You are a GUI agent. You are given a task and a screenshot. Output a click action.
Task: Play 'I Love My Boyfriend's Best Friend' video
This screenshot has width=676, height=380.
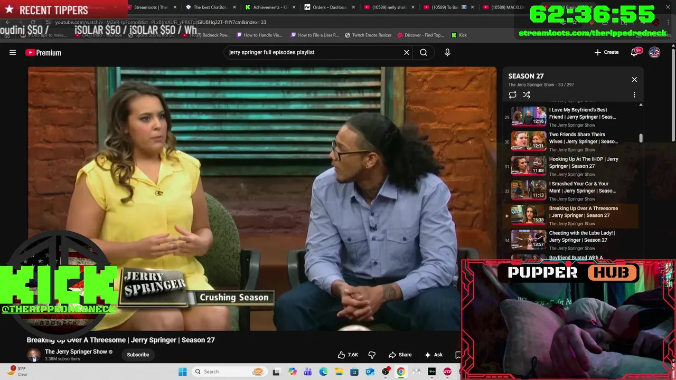click(572, 117)
